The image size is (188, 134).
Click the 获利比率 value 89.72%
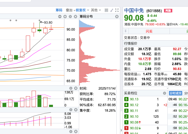click(110, 94)
